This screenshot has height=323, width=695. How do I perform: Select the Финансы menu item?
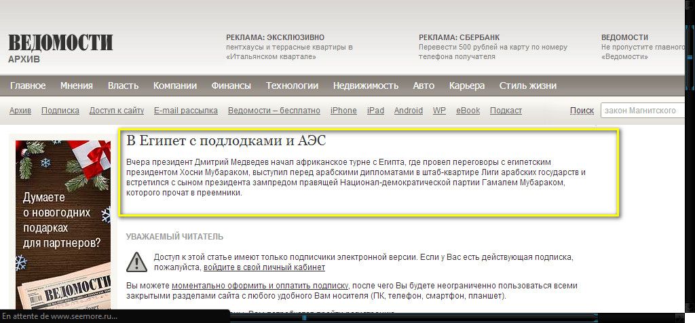click(x=231, y=86)
